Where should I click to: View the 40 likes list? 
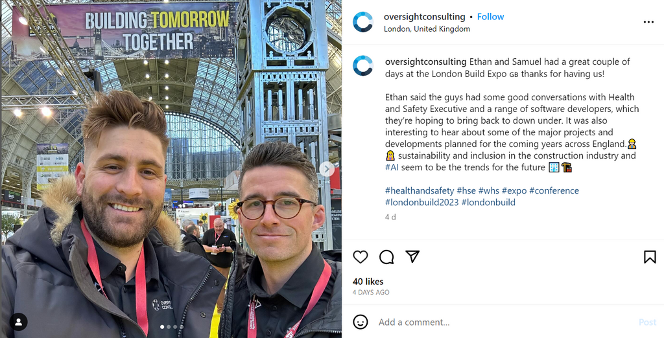[x=368, y=281]
